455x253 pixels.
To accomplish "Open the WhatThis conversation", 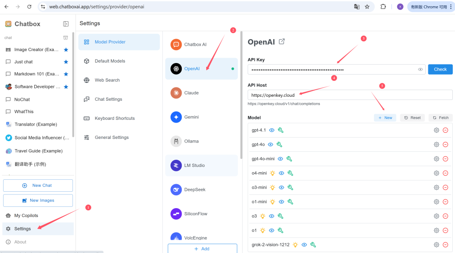I will (38, 111).
